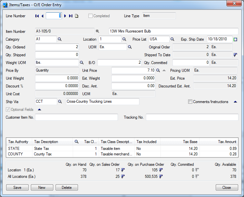Click the Tax Included column header
This screenshot has height=197, width=244.
(148, 142)
